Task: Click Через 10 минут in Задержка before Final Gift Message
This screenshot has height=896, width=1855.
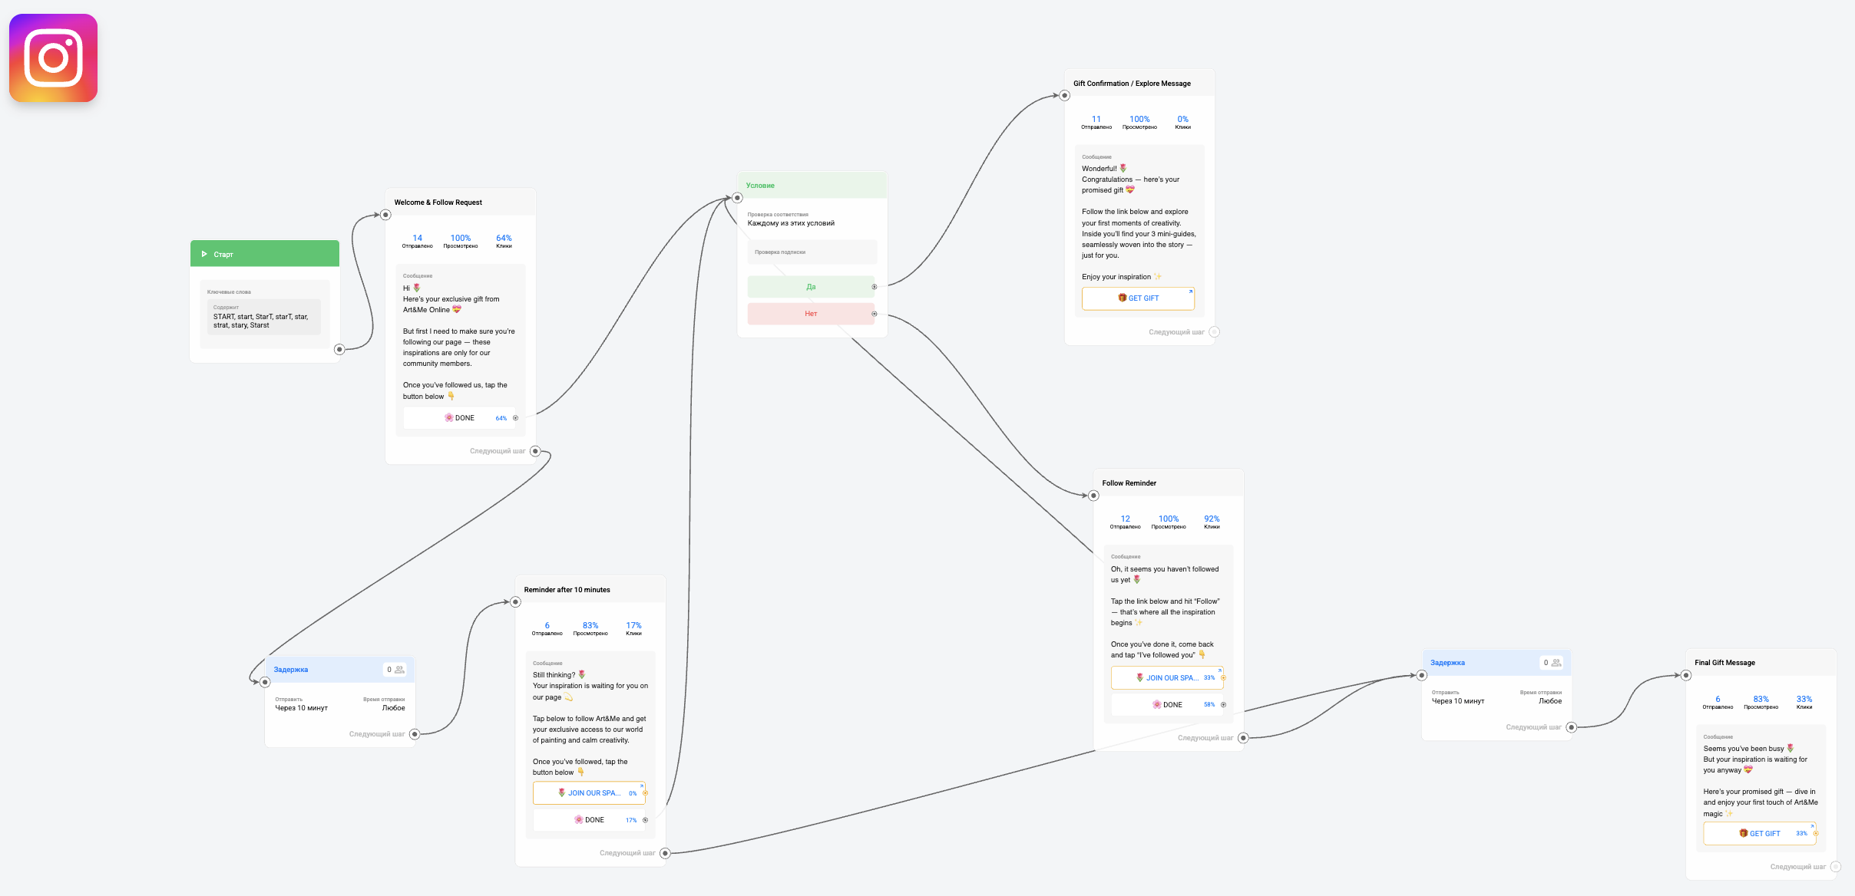Action: coord(1457,701)
